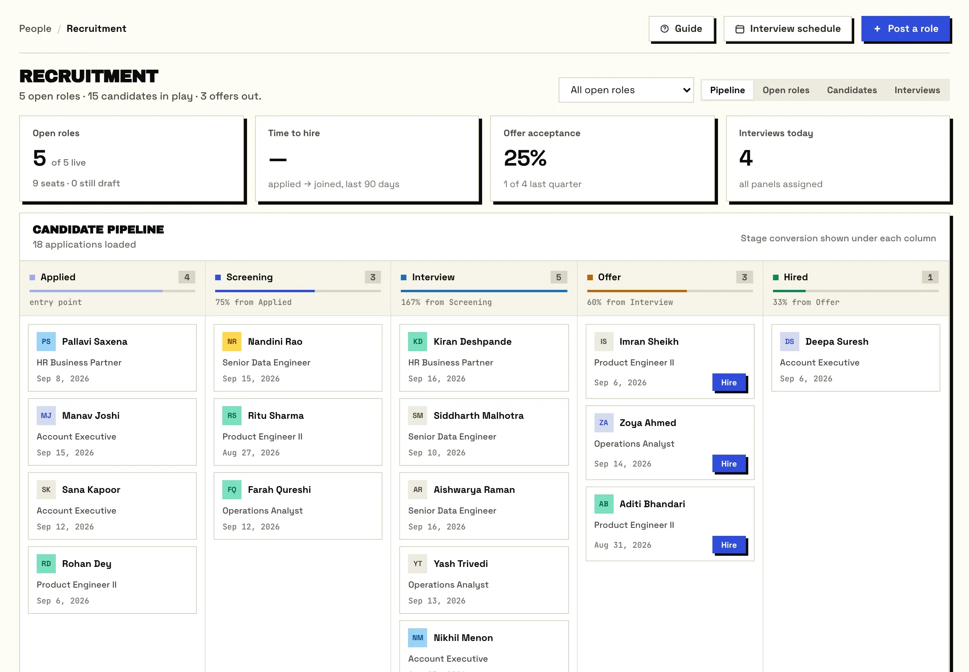Open the All open roles dropdown
The height and width of the screenshot is (672, 969).
pos(626,90)
